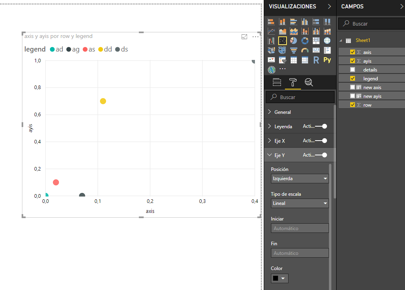Image resolution: width=405 pixels, height=290 pixels.
Task: Select the stacked column chart visualization
Action: click(282, 22)
